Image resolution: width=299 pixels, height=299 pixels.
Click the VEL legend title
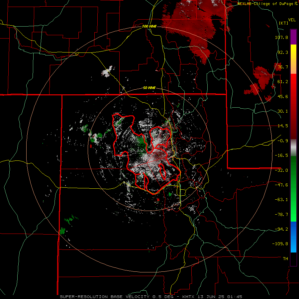(292, 20)
